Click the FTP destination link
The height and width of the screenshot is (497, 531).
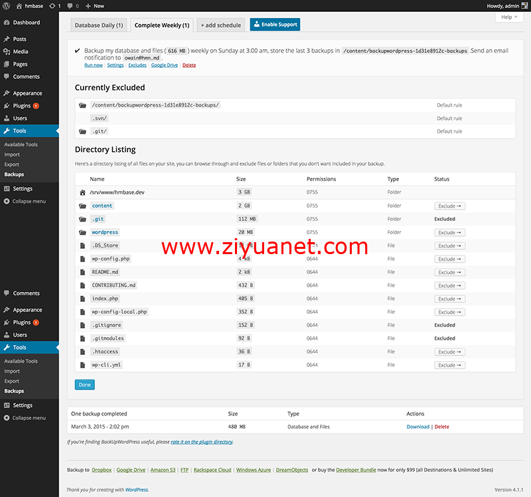(185, 470)
